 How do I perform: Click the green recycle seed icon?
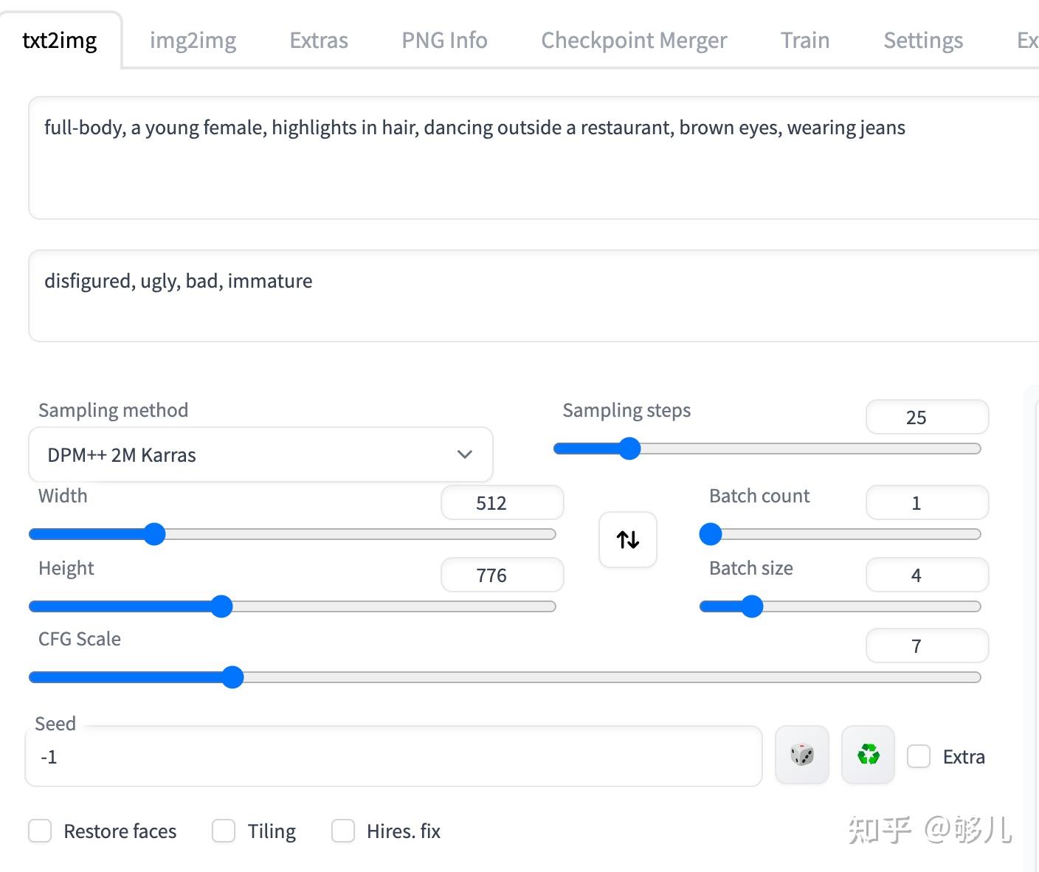pos(869,755)
